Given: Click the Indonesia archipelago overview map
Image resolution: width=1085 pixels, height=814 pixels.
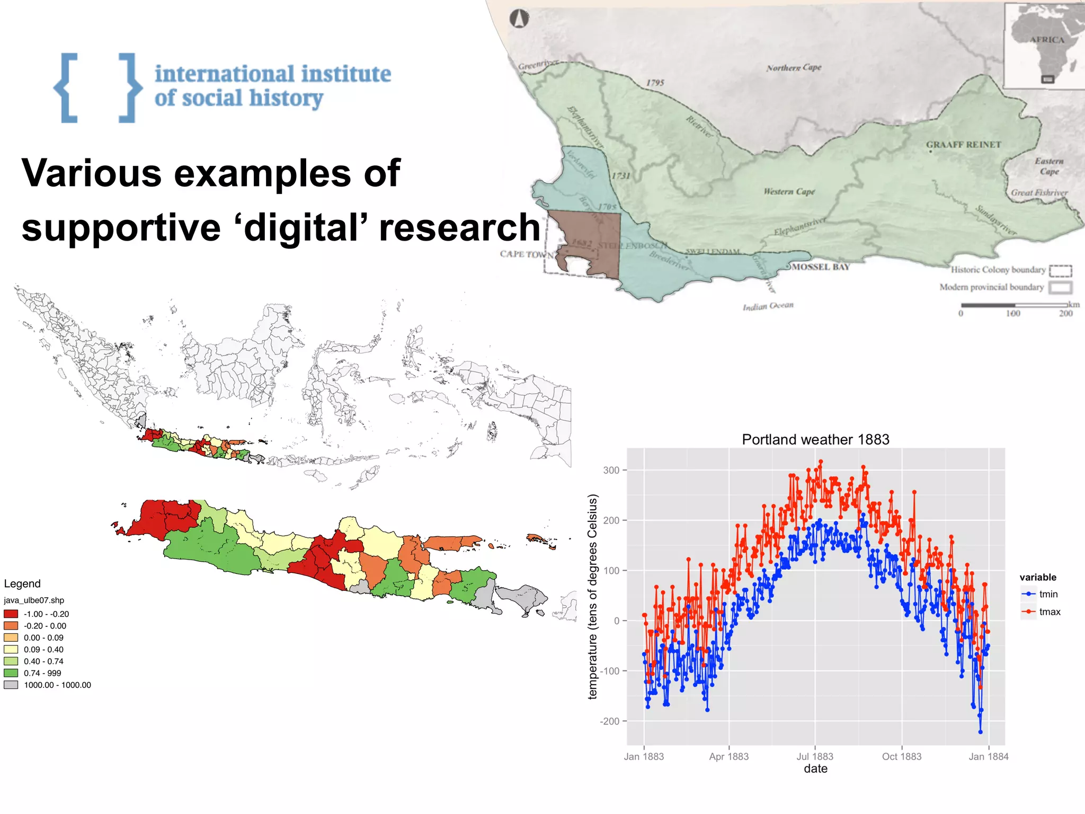Looking at the screenshot, I should click(291, 387).
